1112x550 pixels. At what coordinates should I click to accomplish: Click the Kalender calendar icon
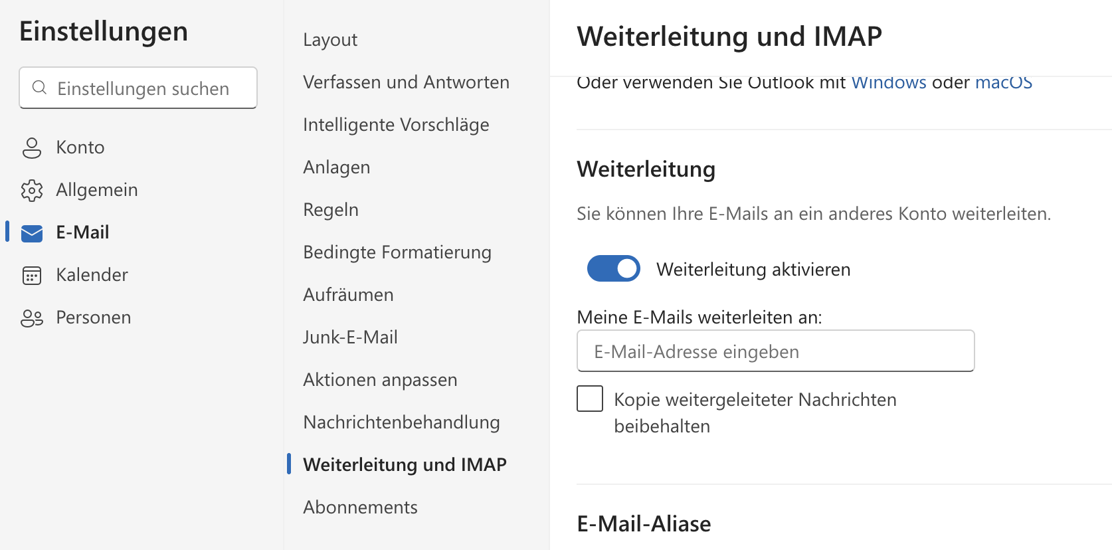pyautogui.click(x=32, y=275)
